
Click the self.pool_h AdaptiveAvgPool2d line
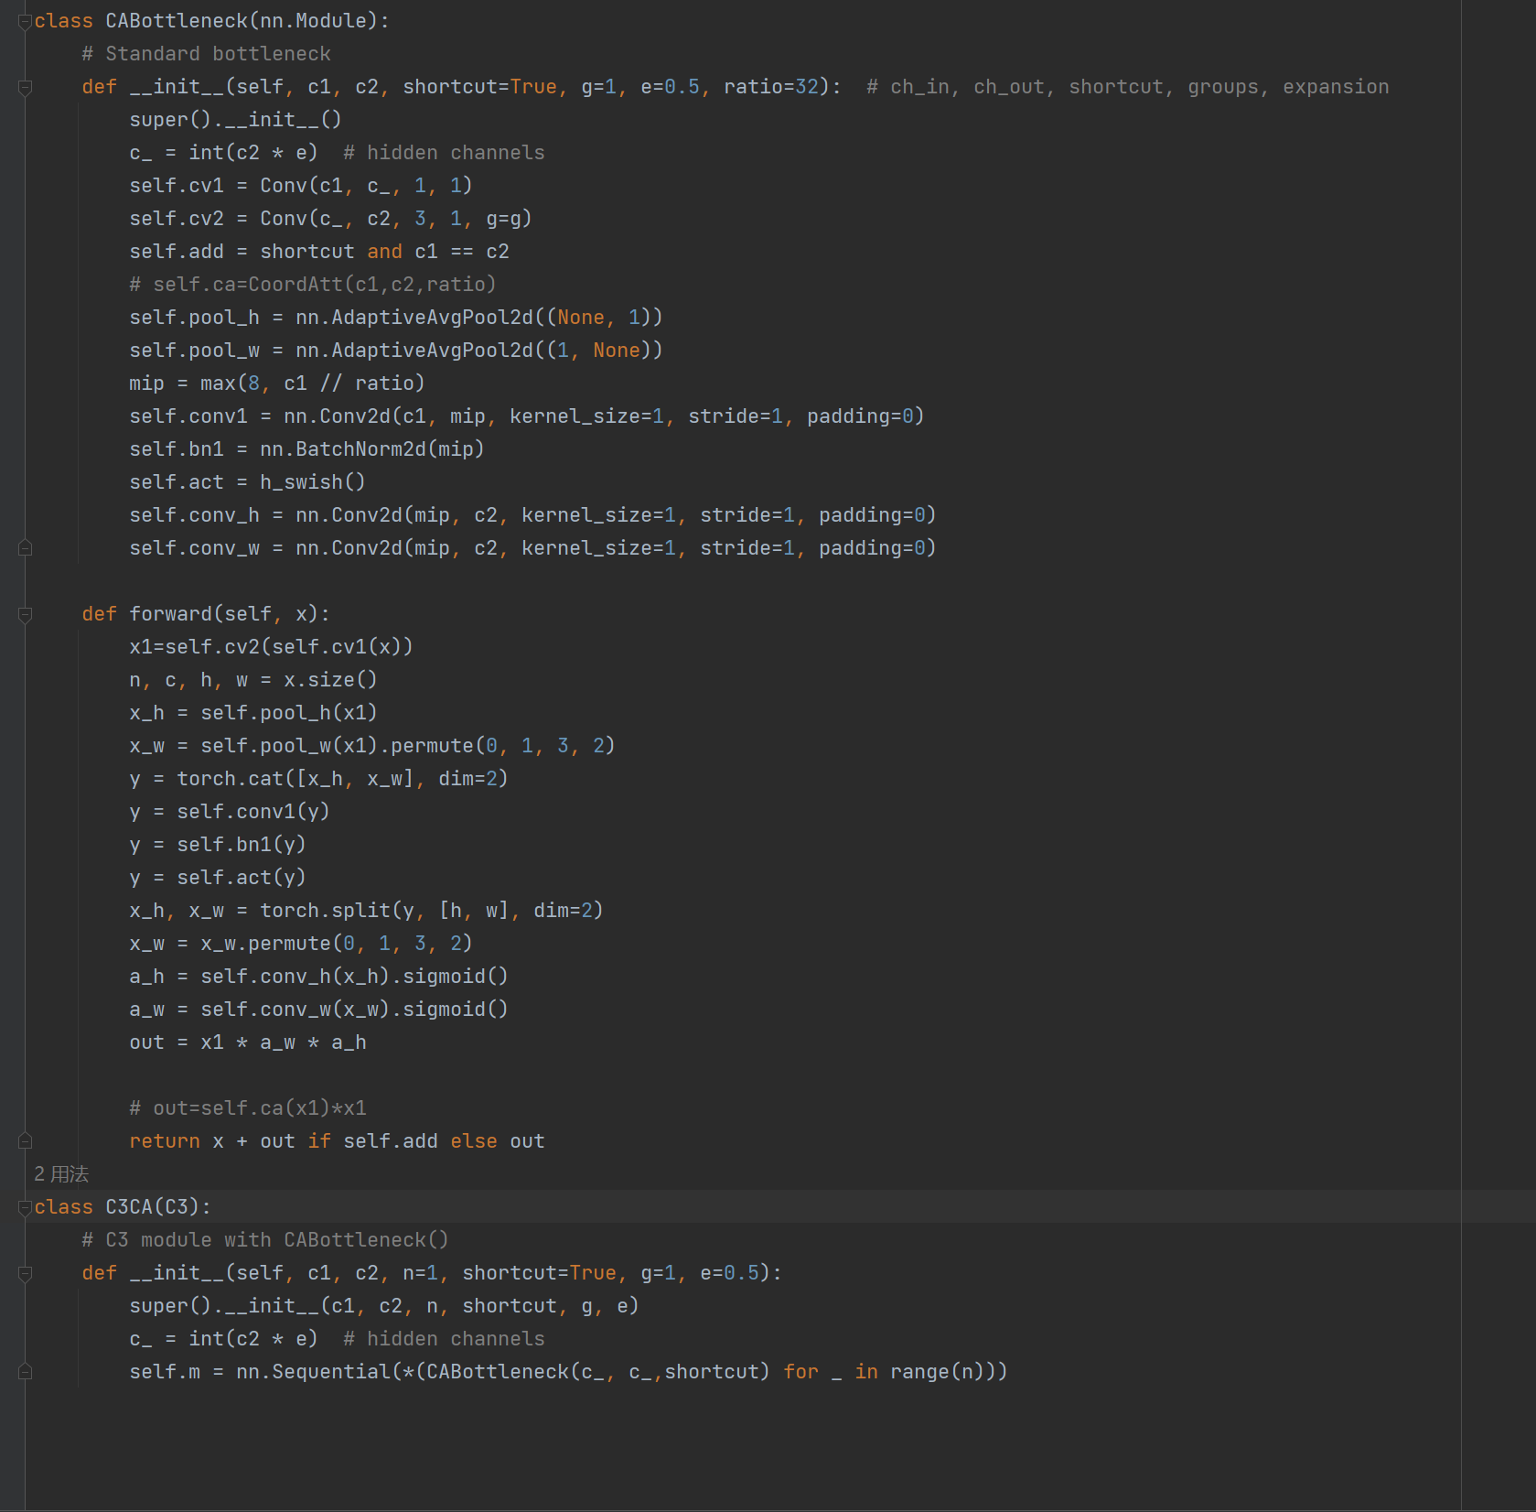tap(393, 317)
